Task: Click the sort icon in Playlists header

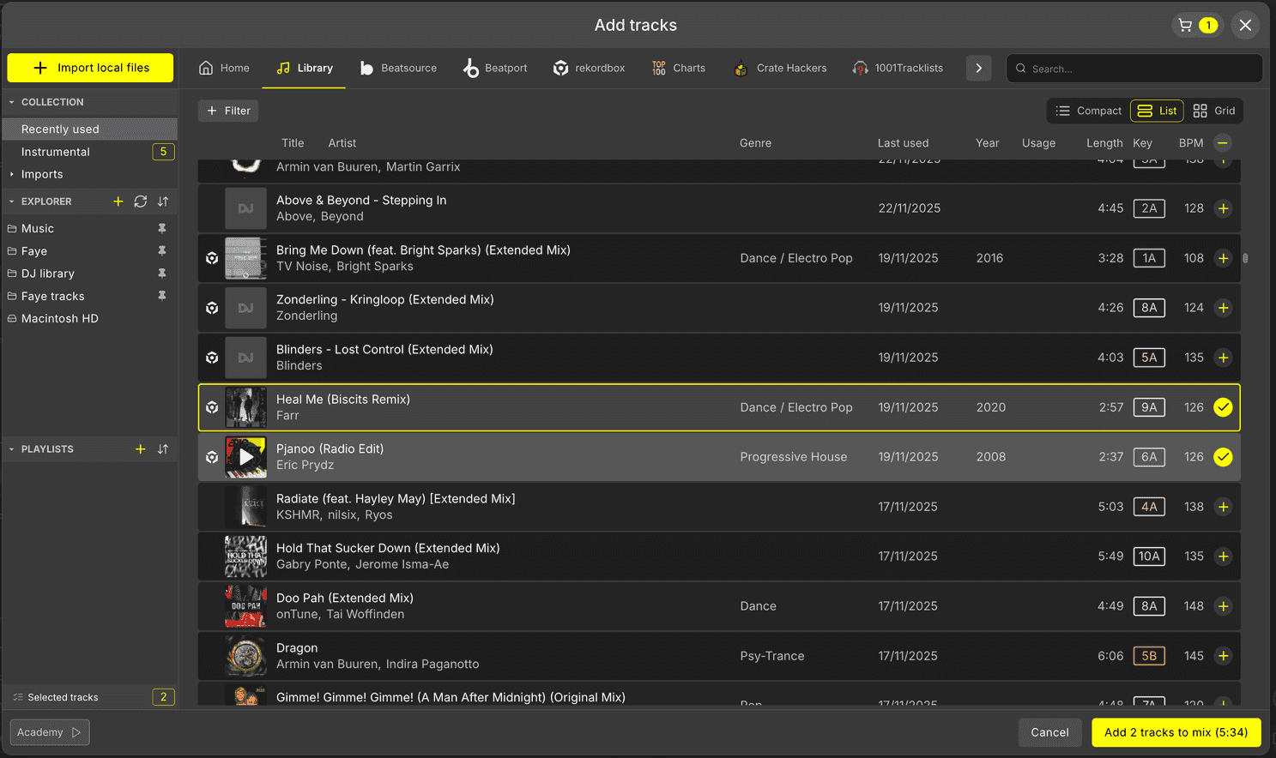Action: click(163, 449)
